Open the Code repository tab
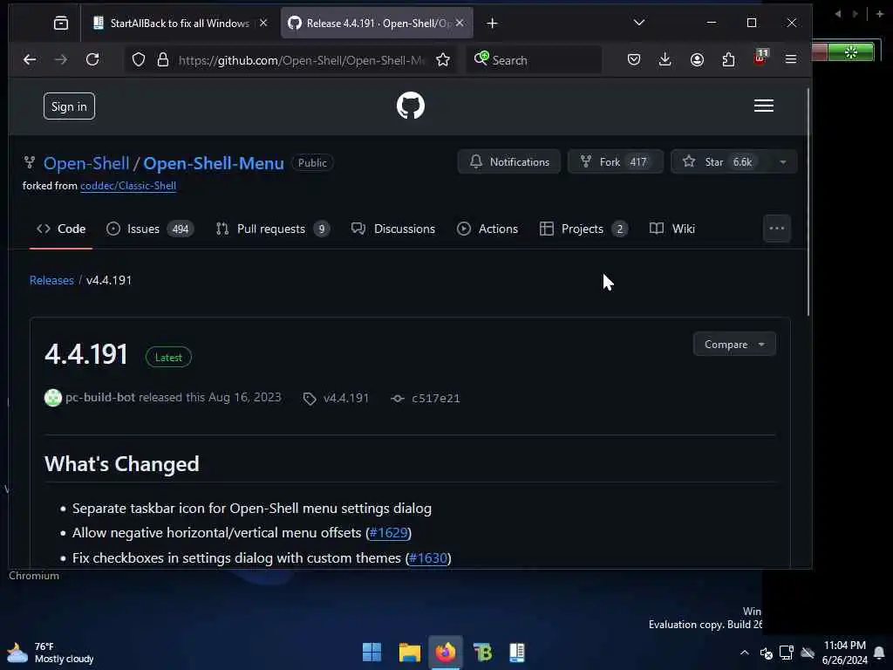The height and width of the screenshot is (670, 893). click(x=61, y=229)
